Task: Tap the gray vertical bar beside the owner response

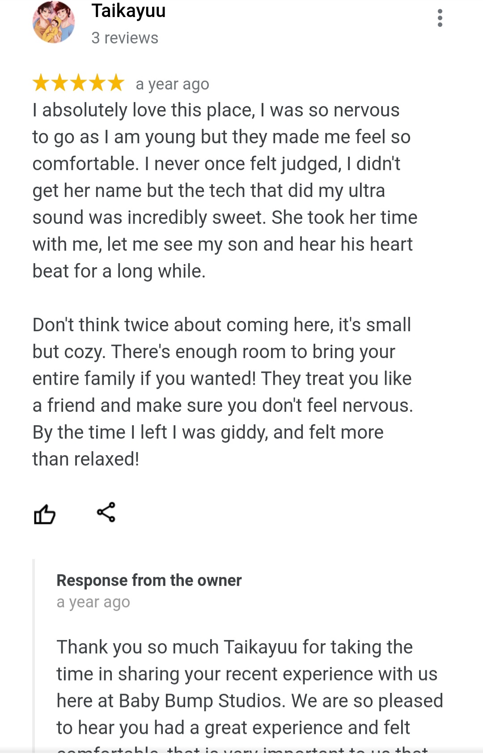Action: [x=34, y=656]
